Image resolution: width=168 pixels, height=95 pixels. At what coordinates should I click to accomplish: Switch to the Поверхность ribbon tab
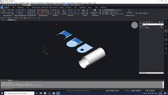click(20, 8)
